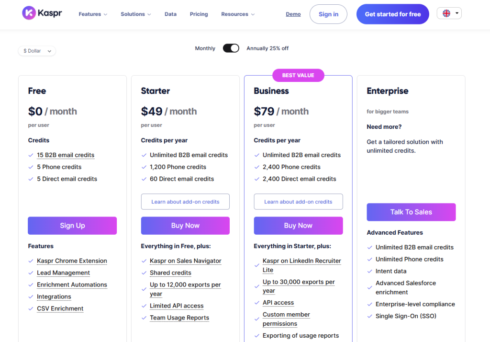This screenshot has width=490, height=342.
Task: Click Buy Now under Starter plan
Action: 185,226
